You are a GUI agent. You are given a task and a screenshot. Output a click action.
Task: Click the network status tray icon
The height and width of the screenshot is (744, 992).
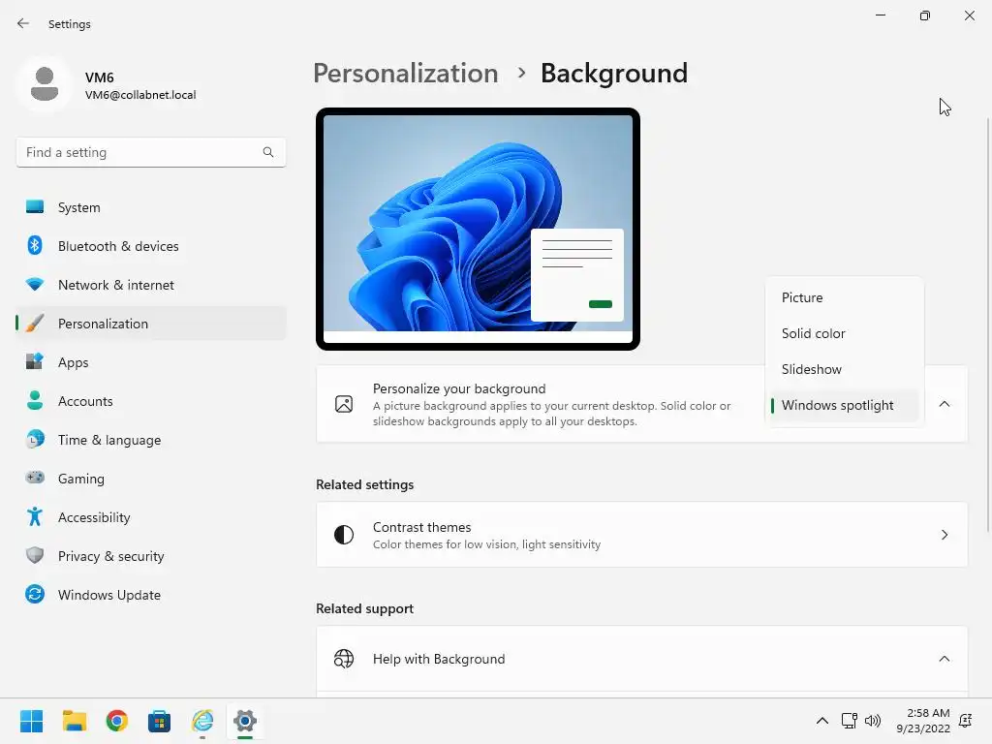(849, 721)
